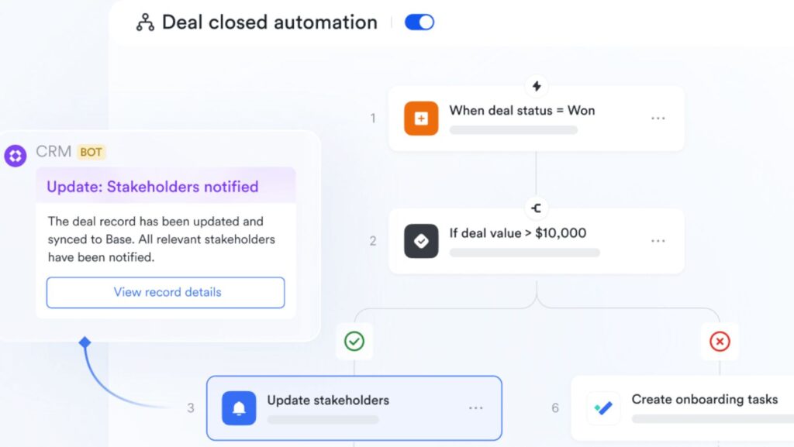Click the orange deal status trigger icon

tap(421, 119)
